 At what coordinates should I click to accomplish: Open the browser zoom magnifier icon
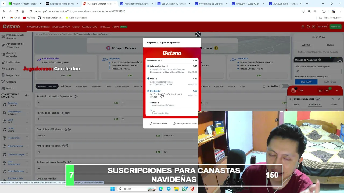tap(309, 11)
